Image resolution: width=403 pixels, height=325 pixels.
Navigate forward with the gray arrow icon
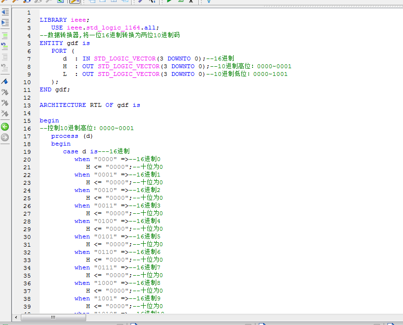[5, 137]
